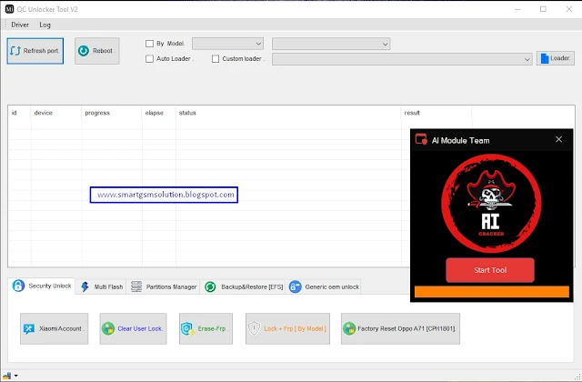Click the AI Module Team title icon

coord(421,139)
